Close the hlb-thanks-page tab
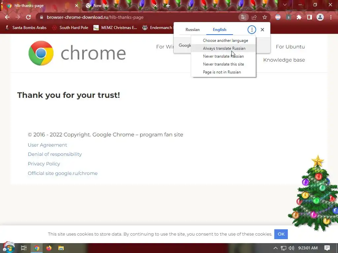Screen dimensions: 338x253 [x=77, y=6]
